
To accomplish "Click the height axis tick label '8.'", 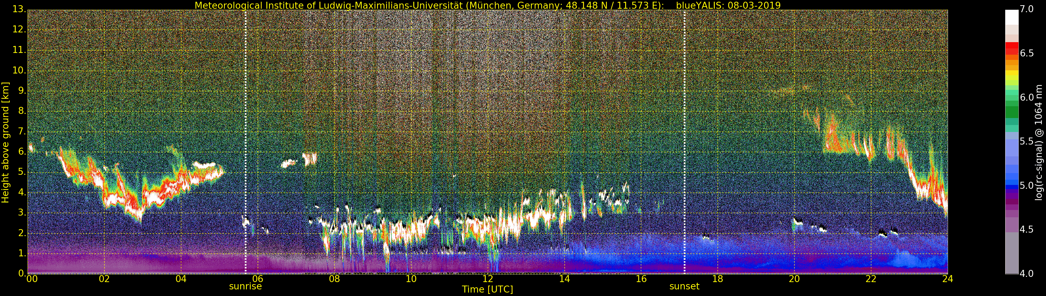I will coord(22,111).
